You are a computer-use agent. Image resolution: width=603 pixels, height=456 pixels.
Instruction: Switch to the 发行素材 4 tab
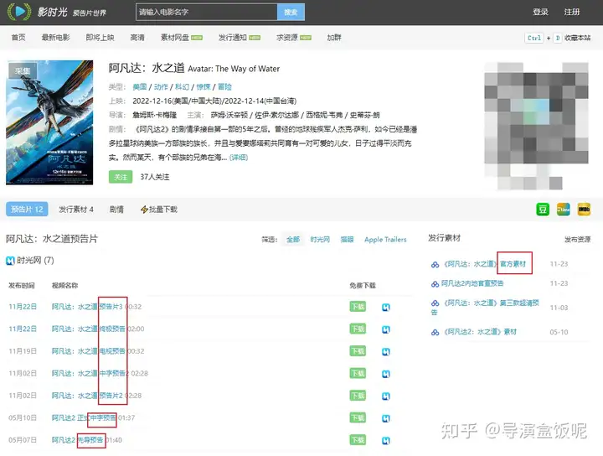[76, 210]
